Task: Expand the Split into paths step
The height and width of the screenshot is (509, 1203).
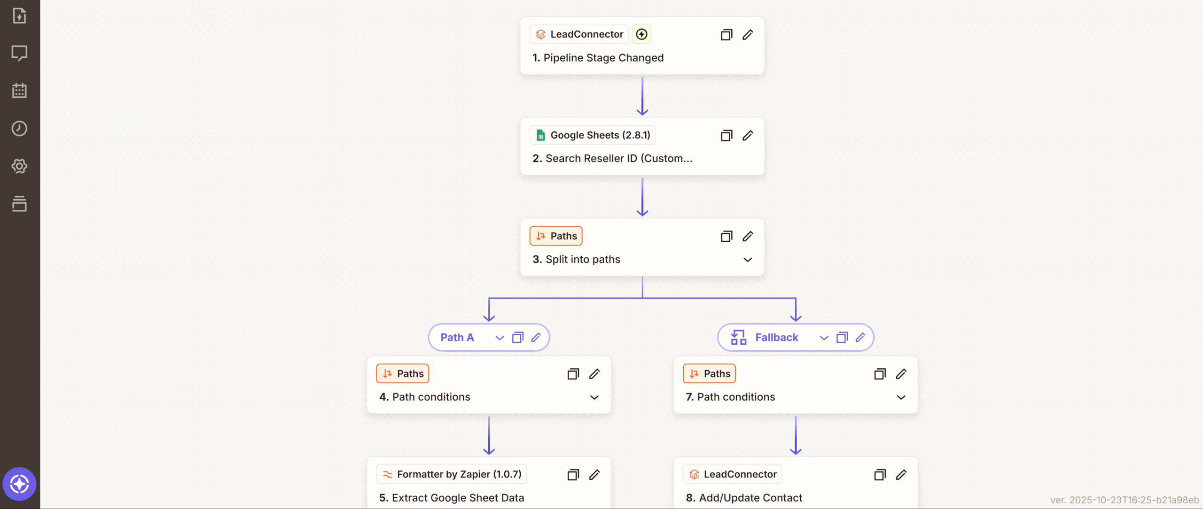Action: 748,260
